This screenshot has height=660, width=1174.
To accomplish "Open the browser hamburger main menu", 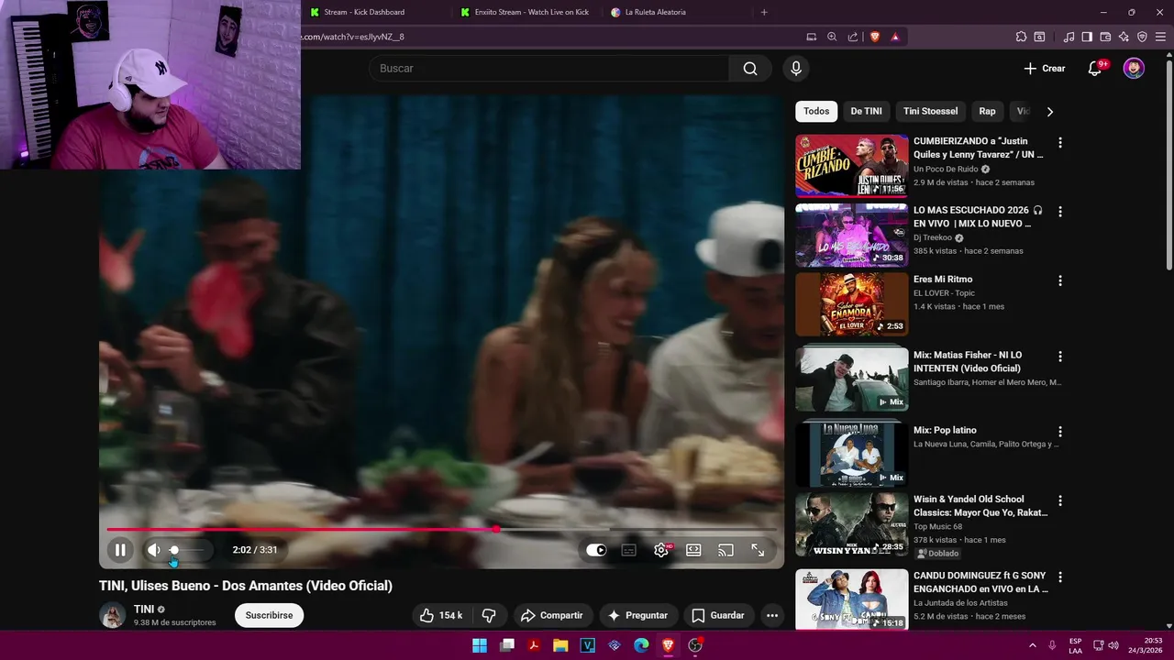I will (1160, 37).
